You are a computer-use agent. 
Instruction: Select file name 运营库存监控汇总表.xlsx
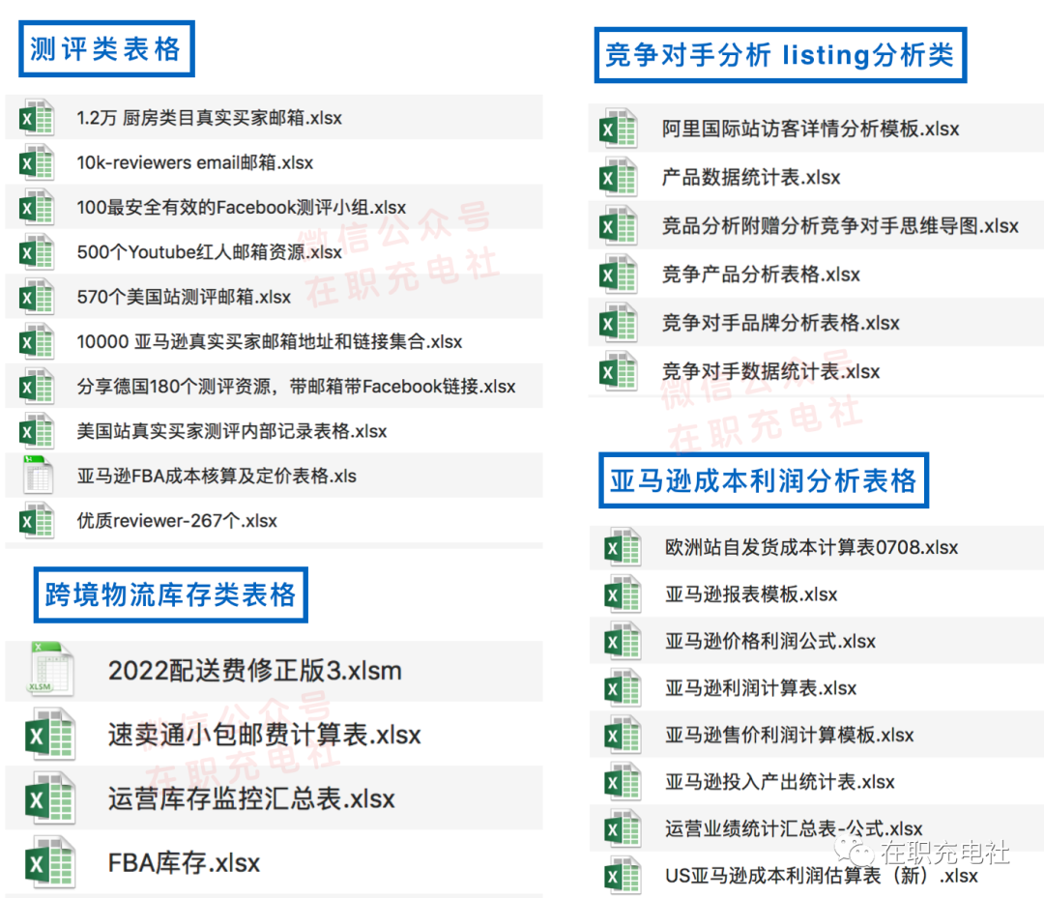coord(251,798)
